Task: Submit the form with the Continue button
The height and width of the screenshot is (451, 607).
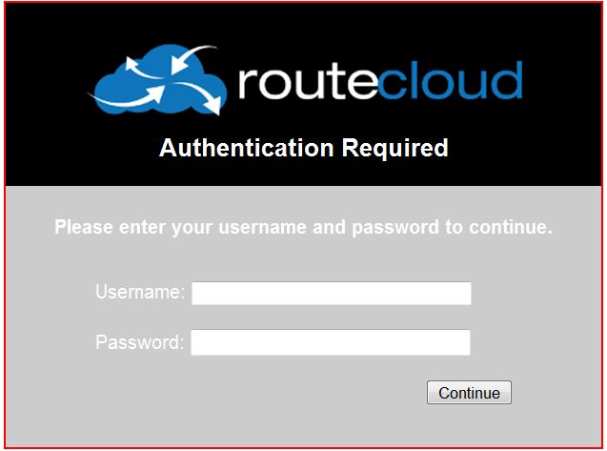Action: [x=469, y=393]
